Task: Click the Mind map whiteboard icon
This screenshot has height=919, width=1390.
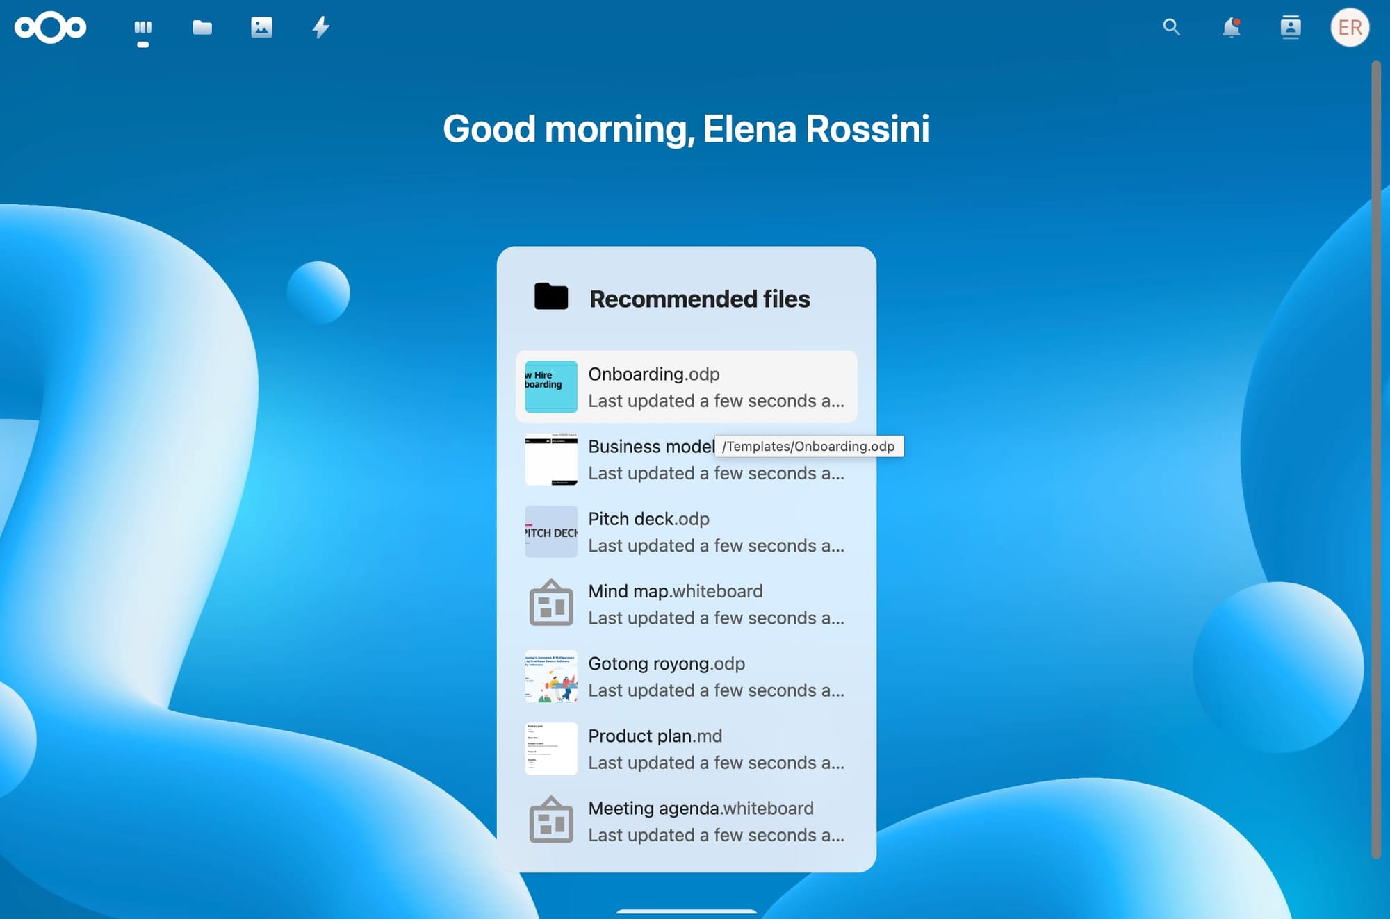Action: pyautogui.click(x=550, y=603)
